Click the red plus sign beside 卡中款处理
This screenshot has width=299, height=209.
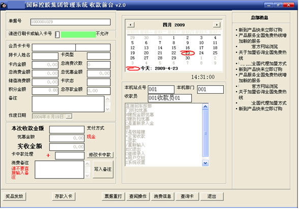[x=48, y=155]
